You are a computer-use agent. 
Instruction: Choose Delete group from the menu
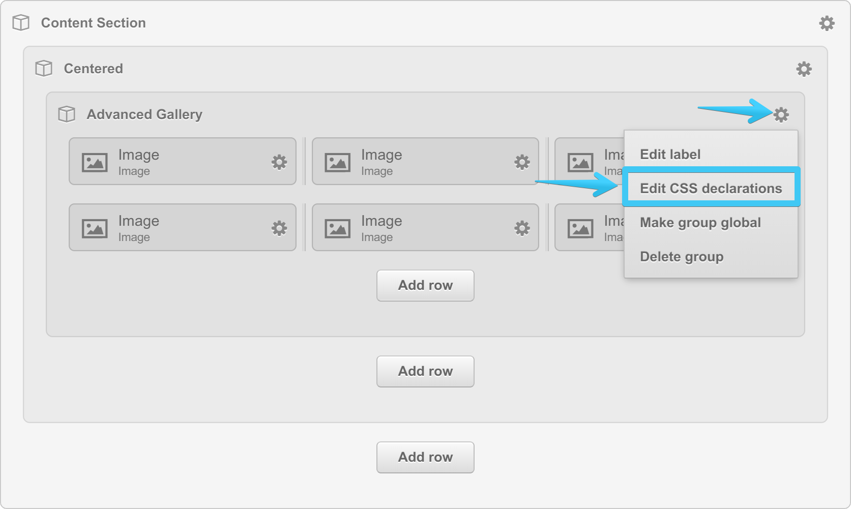click(x=681, y=257)
